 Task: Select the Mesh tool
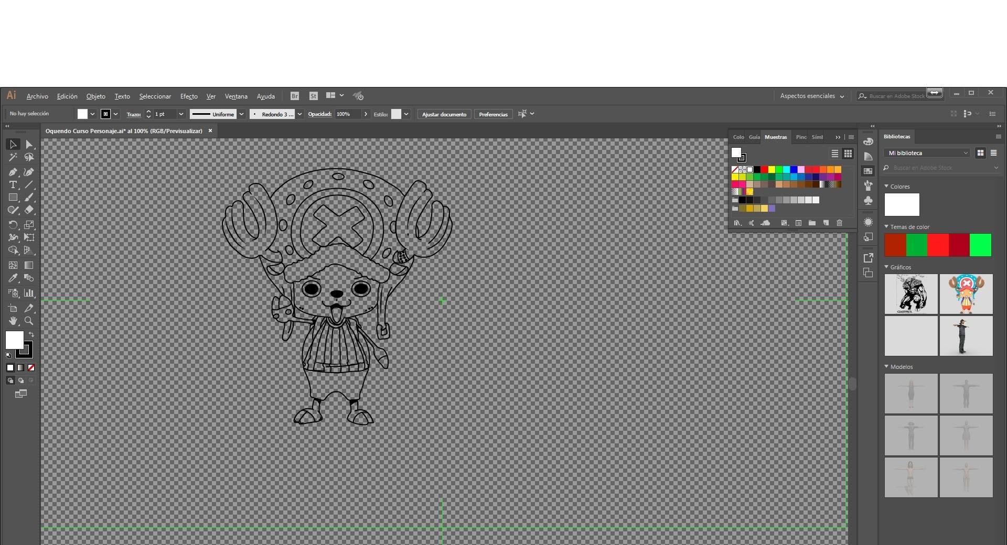pyautogui.click(x=13, y=265)
